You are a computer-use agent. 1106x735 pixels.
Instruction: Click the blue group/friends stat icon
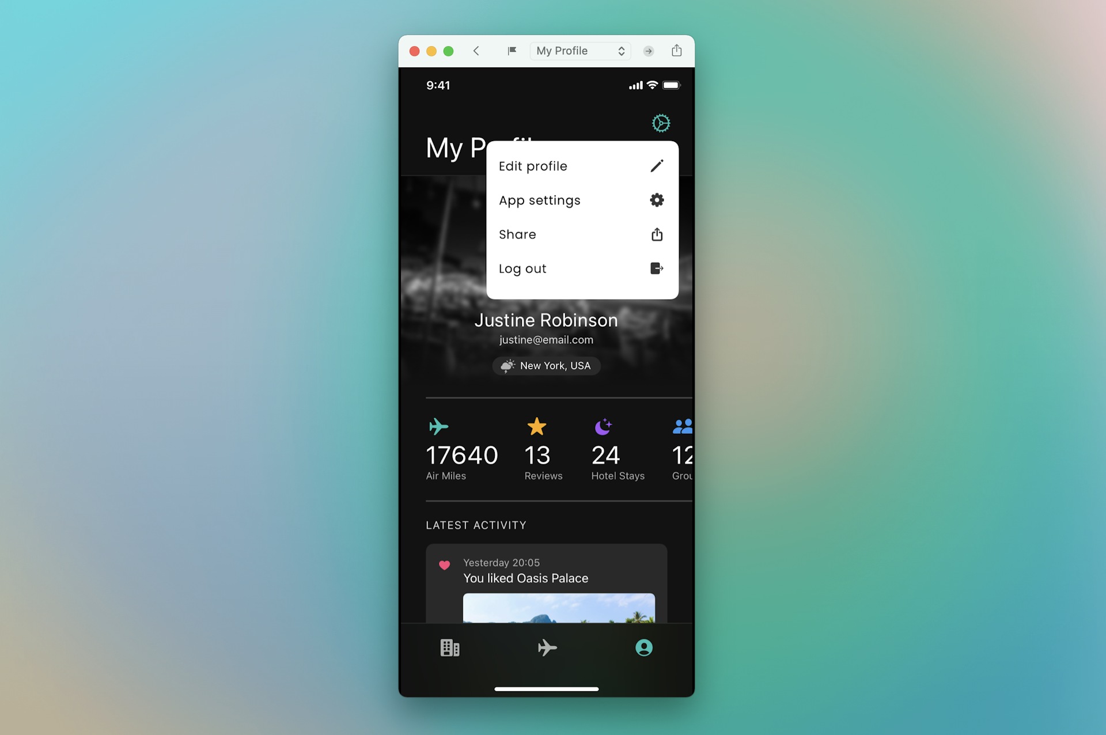[x=683, y=426]
